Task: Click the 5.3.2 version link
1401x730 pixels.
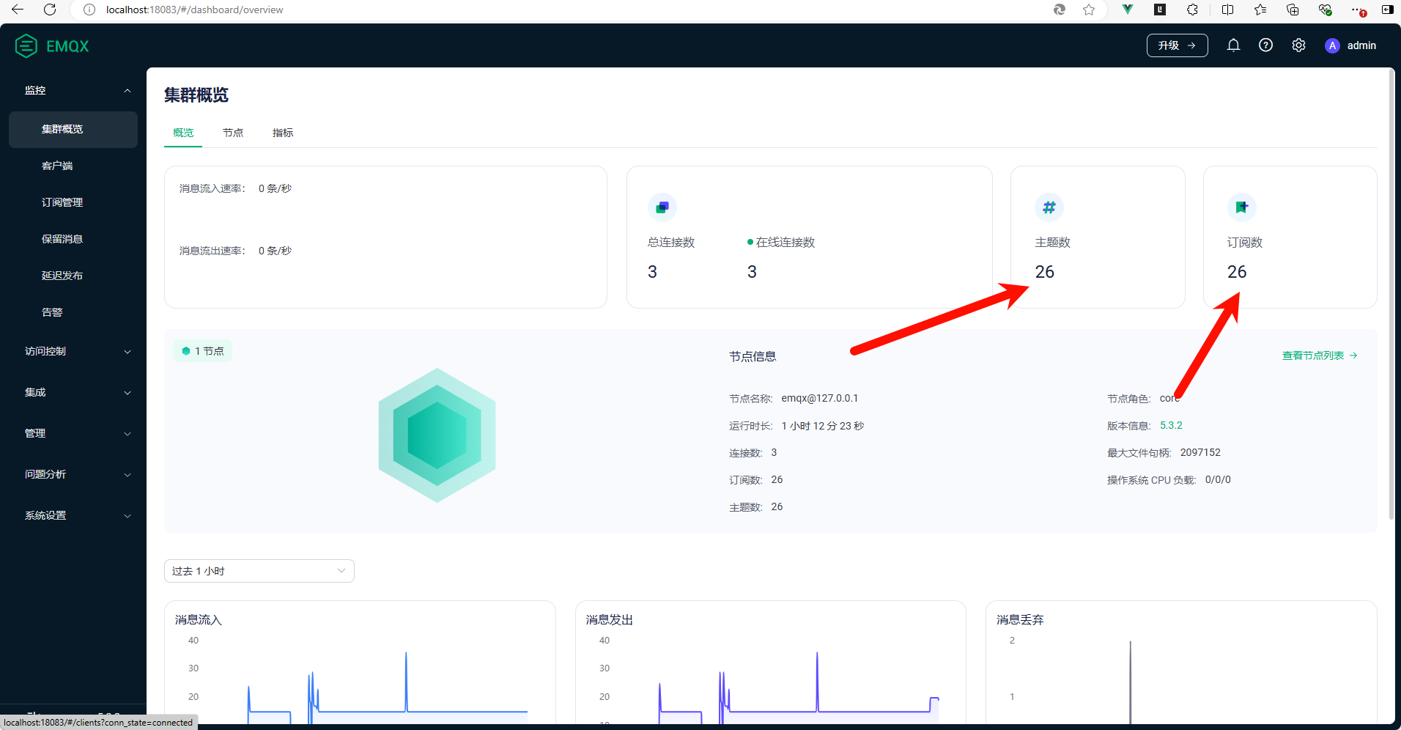Action: [1171, 425]
